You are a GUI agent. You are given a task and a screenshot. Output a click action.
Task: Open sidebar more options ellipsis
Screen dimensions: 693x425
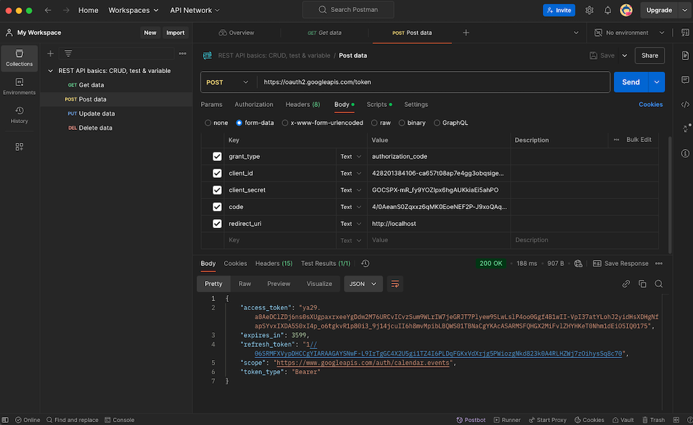pyautogui.click(x=183, y=53)
